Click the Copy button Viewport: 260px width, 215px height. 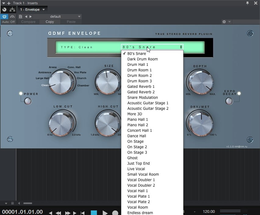[x=50, y=22]
